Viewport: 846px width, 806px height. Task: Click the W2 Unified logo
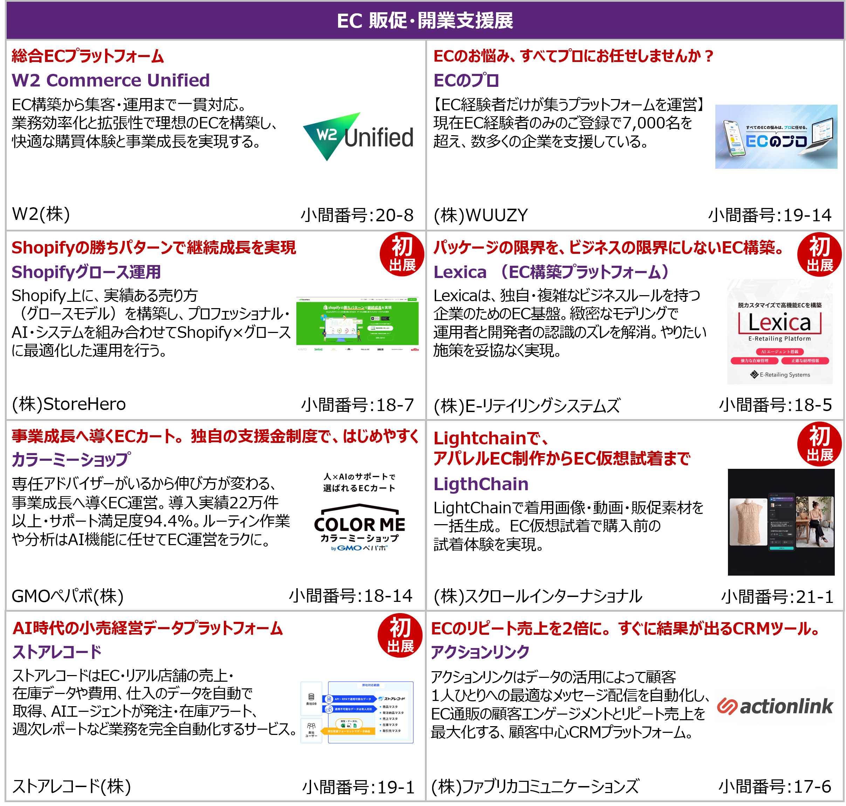pos(358,137)
